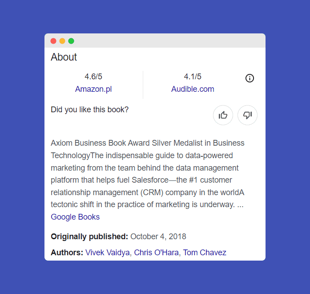The width and height of the screenshot is (310, 294).
Task: Open the Audible.com rating link
Action: click(193, 89)
